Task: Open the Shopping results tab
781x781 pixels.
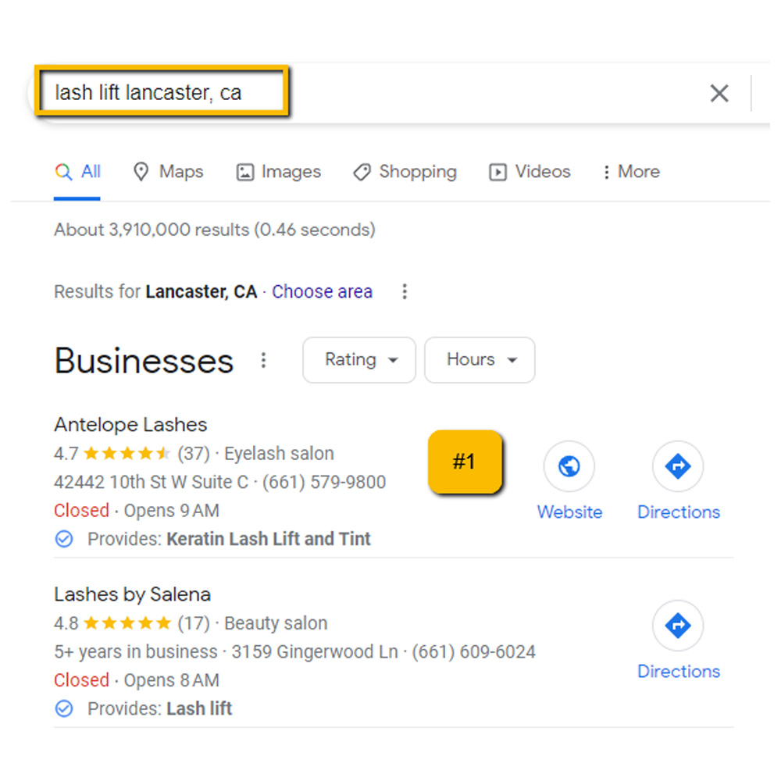Action: (x=405, y=172)
